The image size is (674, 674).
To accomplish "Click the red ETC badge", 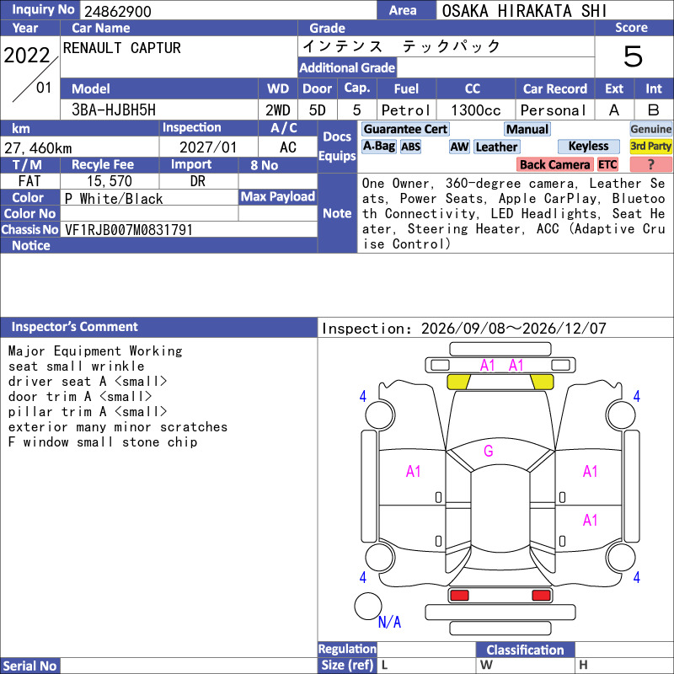I will point(607,164).
